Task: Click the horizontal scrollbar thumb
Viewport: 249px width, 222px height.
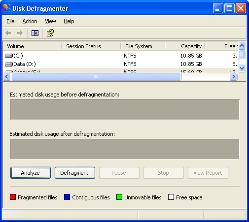Action: [96, 77]
